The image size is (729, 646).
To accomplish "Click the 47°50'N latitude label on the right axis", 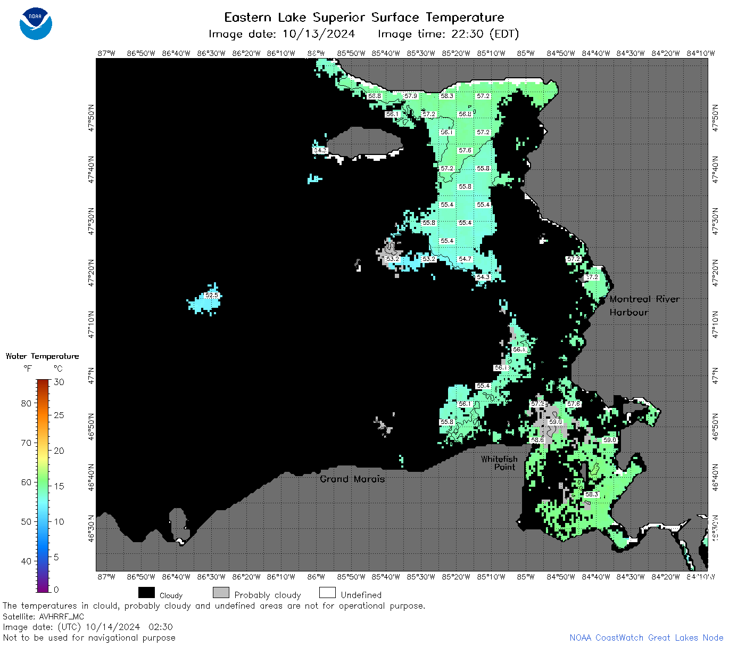I will pyautogui.click(x=715, y=118).
